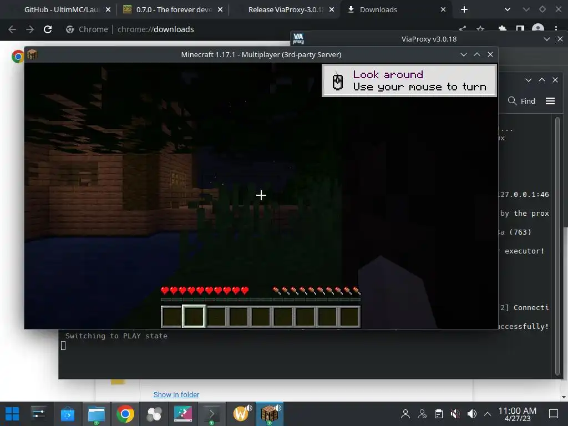
Task: Minimize the ViaProxy window with chevron
Action: [546, 39]
